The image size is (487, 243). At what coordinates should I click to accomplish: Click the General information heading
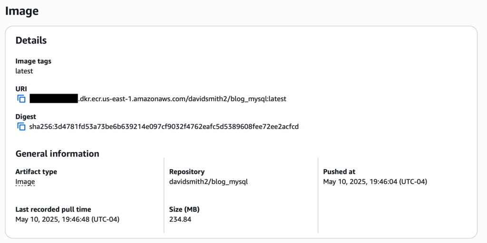[x=58, y=153]
